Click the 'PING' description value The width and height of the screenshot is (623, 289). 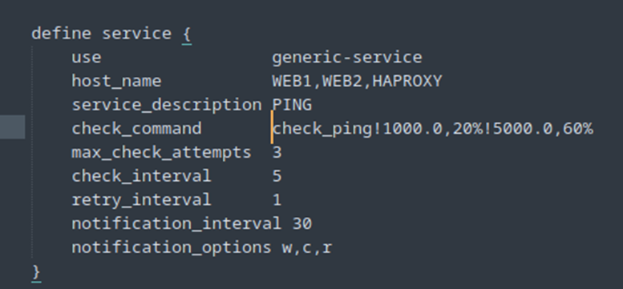pyautogui.click(x=292, y=105)
